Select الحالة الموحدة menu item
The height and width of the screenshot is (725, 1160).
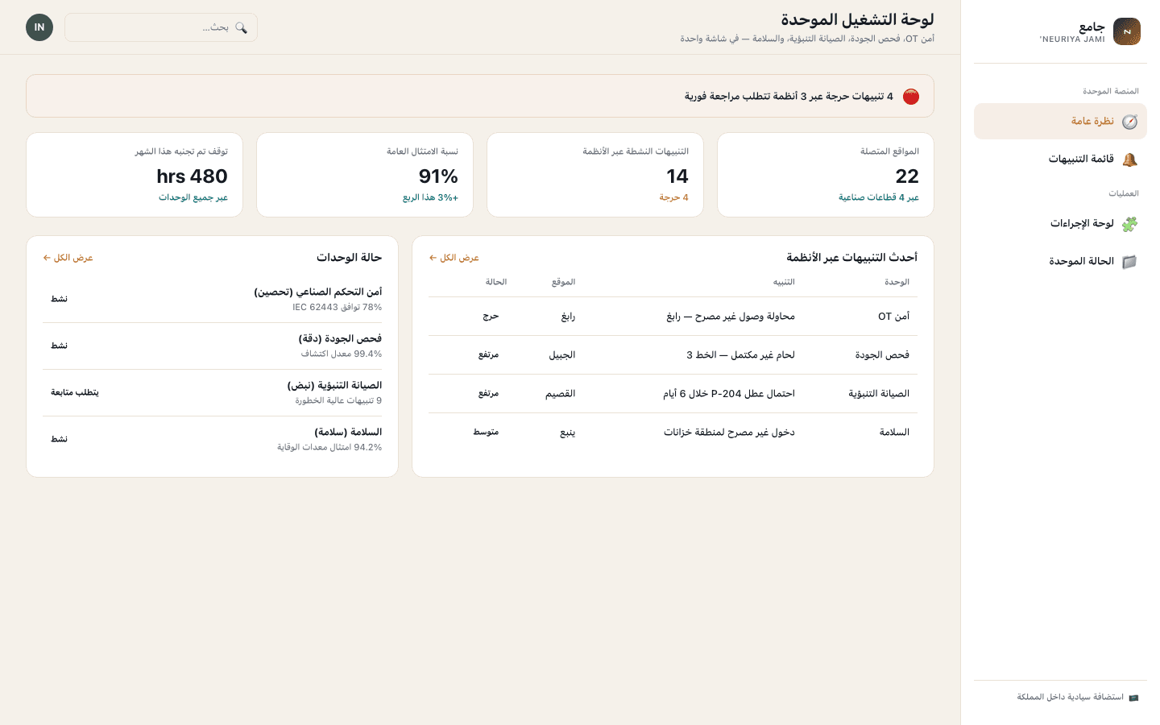click(x=1060, y=262)
